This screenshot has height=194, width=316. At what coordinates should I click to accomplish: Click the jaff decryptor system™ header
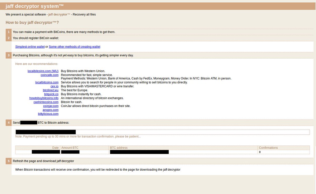click(34, 6)
